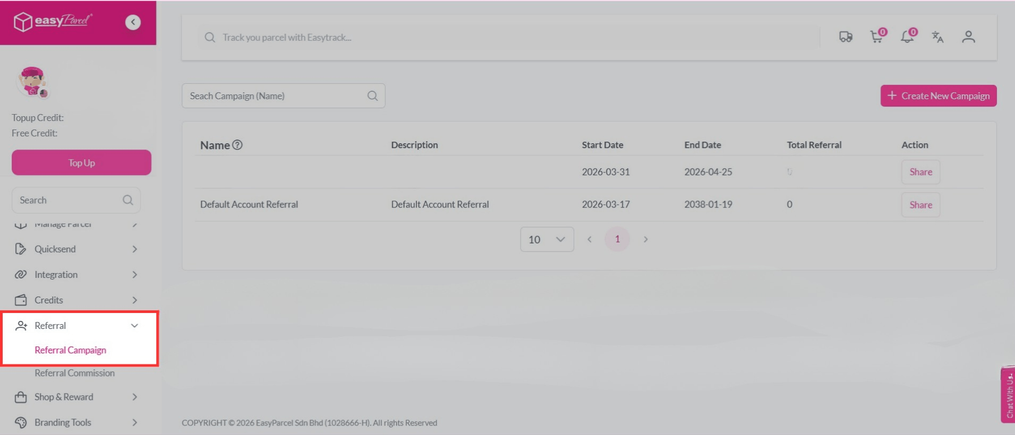The height and width of the screenshot is (435, 1015).
Task: Select page 1 in pagination
Action: pos(617,239)
